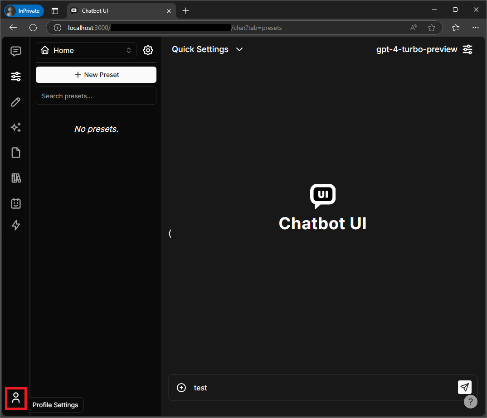Click the InPrivate profile badge

(x=24, y=11)
